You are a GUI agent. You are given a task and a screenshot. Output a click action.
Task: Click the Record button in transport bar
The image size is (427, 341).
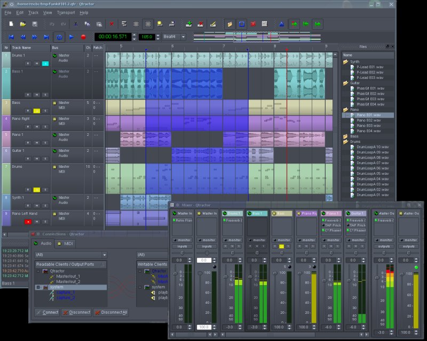click(83, 37)
